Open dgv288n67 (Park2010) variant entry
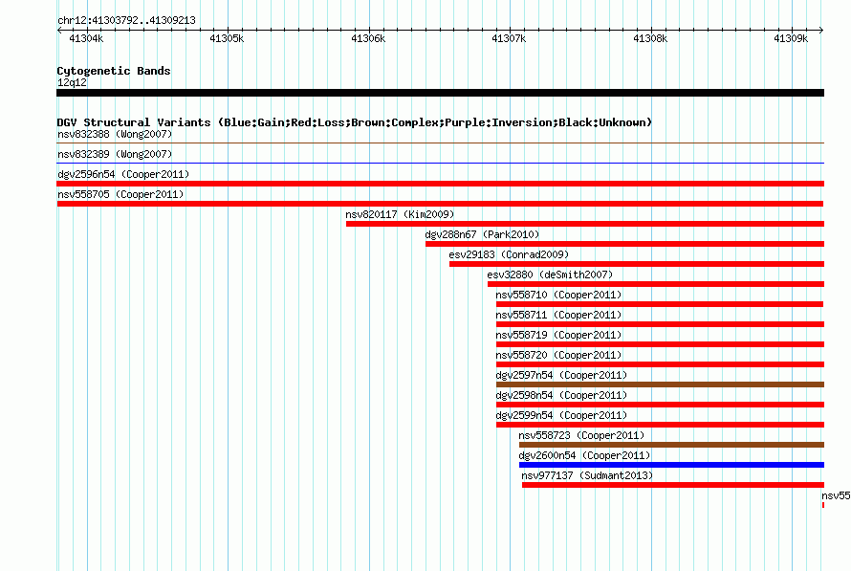 click(482, 234)
